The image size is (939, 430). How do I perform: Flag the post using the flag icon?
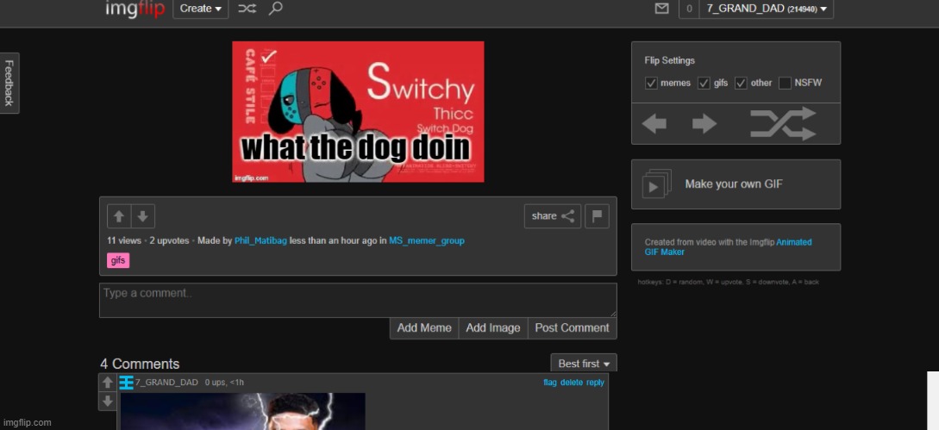[x=597, y=216]
